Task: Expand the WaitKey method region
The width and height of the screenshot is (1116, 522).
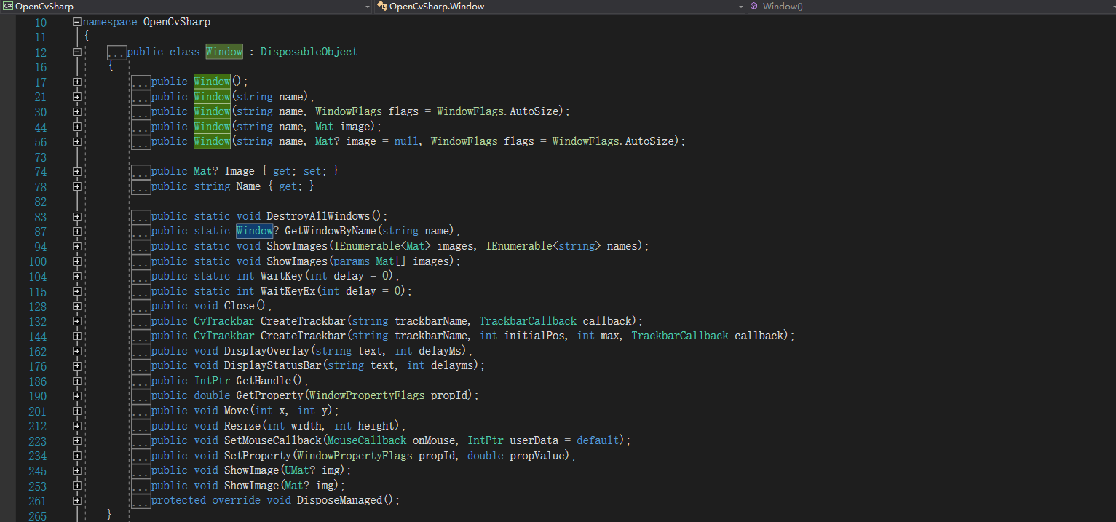Action: (77, 276)
